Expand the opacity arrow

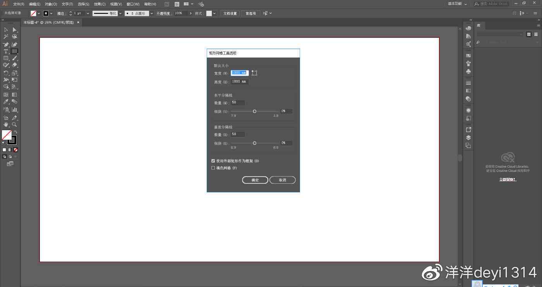(x=190, y=14)
